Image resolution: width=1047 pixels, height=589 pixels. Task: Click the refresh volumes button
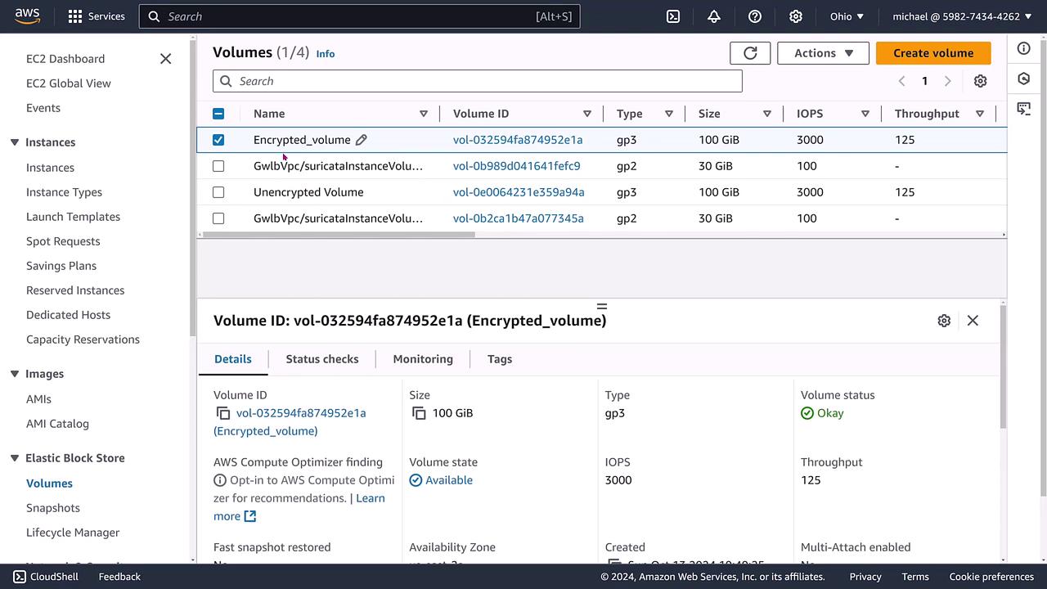[750, 53]
